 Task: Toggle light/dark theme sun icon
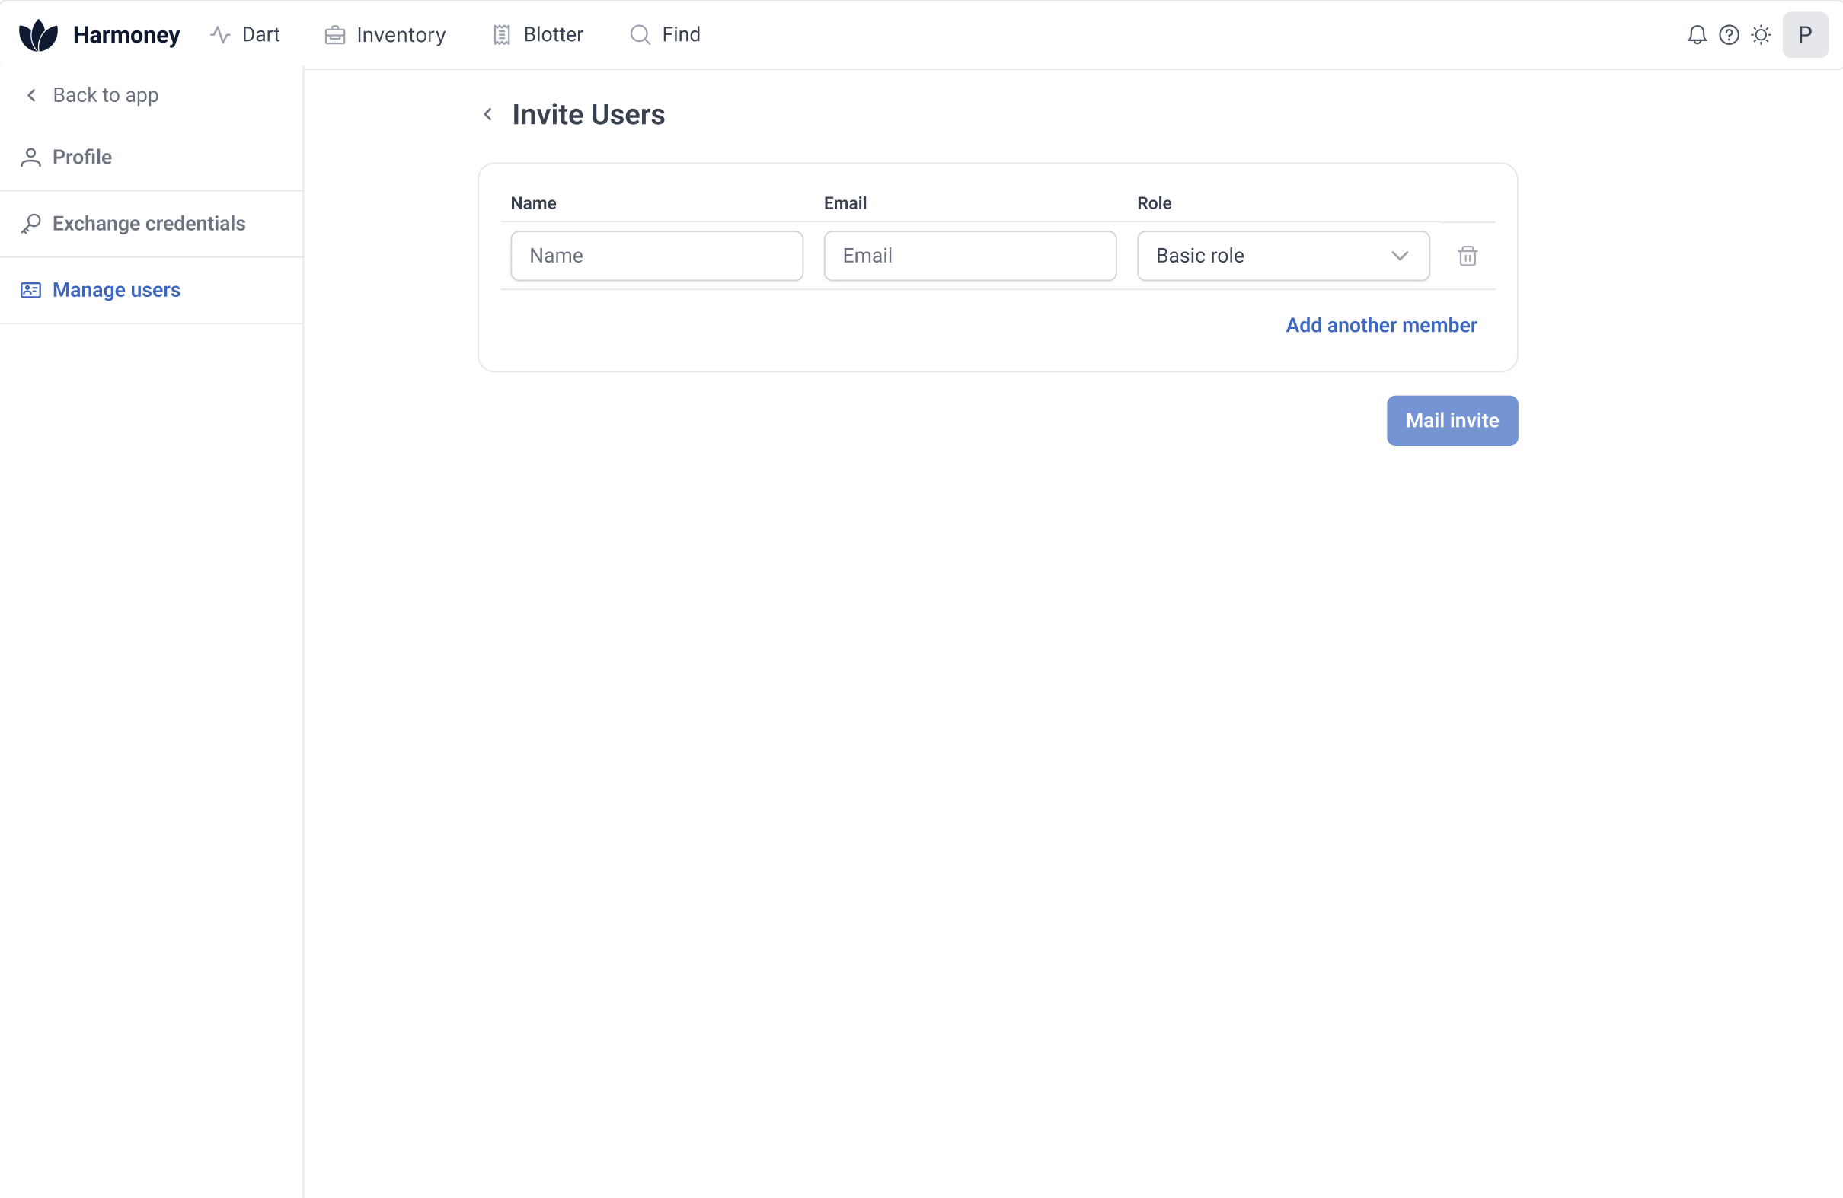1761,35
